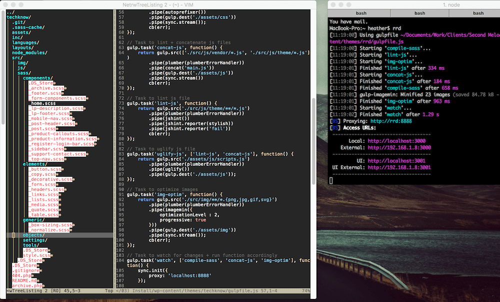Collapse the sass/ folder
The image size is (500, 302).
[24, 73]
